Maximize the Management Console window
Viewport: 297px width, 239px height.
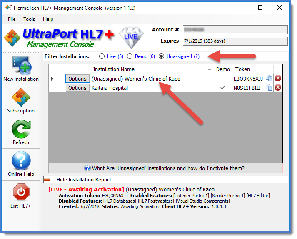pyautogui.click(x=260, y=8)
